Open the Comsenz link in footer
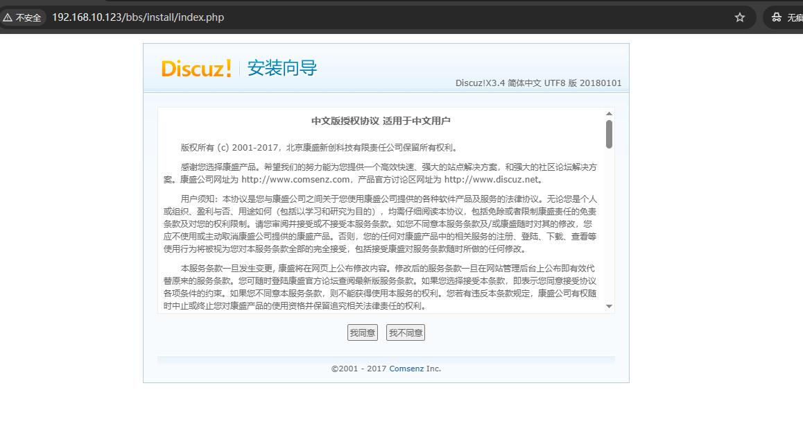The width and height of the screenshot is (803, 447). click(406, 369)
